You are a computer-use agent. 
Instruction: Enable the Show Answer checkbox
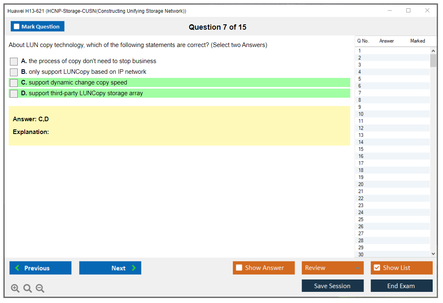click(x=239, y=268)
